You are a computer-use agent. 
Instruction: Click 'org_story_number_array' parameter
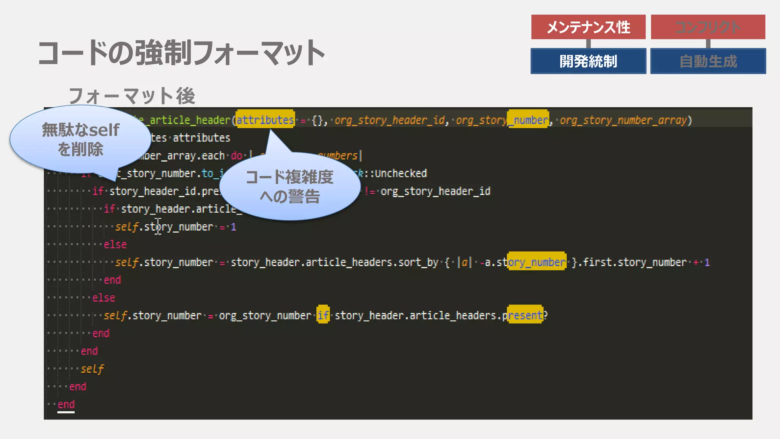point(623,120)
